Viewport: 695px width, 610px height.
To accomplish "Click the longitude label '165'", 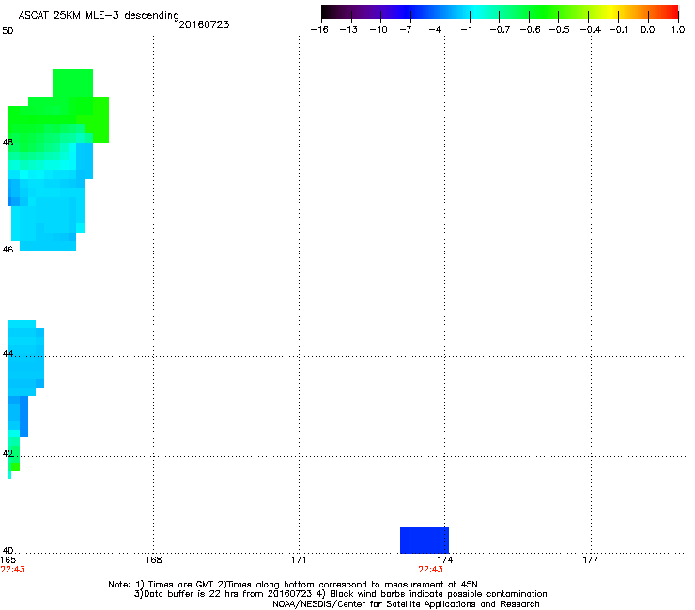I will [8, 560].
